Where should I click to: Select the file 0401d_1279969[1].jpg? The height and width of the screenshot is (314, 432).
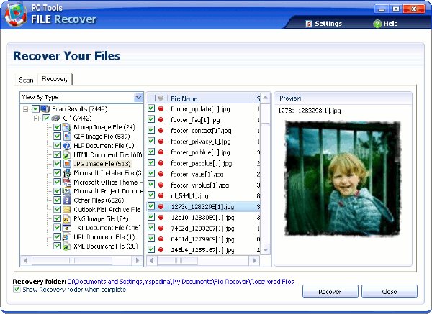click(x=202, y=239)
